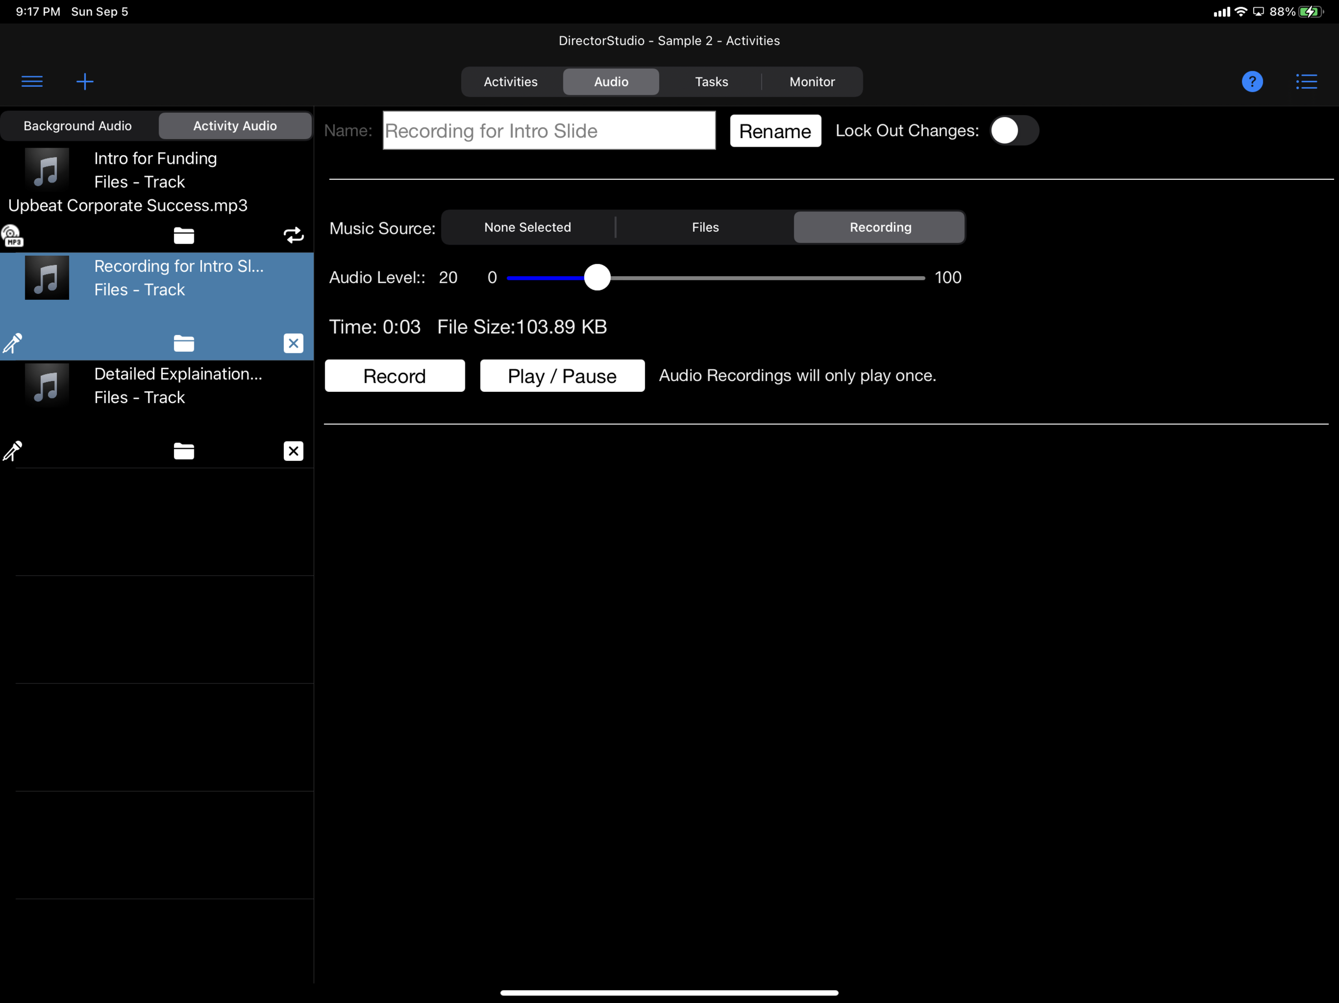Delete Detailed Explaination track with X icon
1339x1003 pixels.
coord(294,451)
